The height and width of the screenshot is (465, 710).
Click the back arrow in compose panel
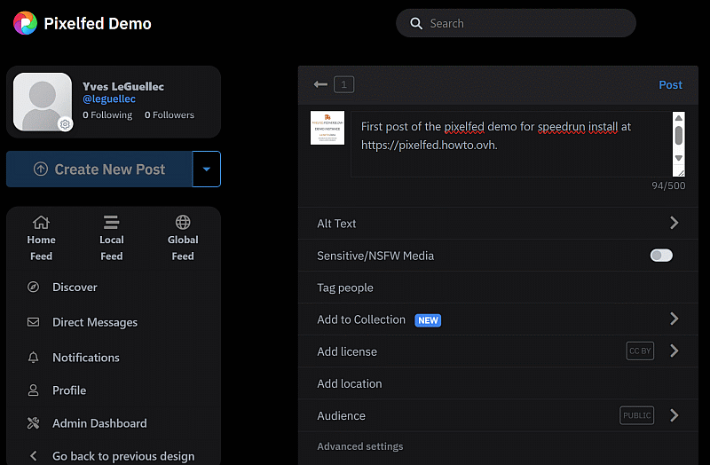[x=320, y=84]
